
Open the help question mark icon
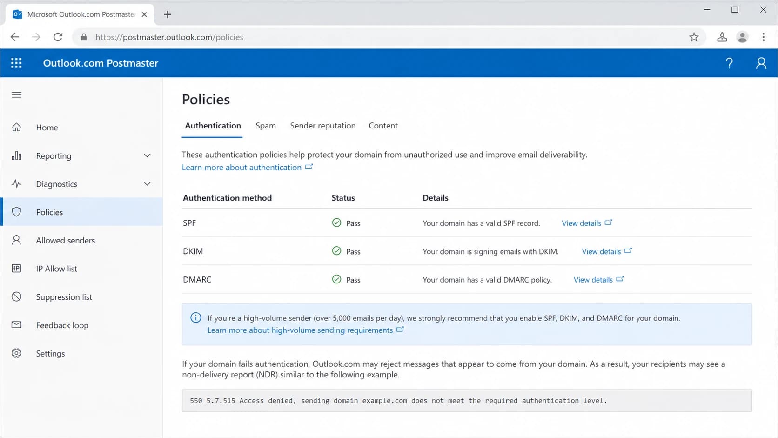[729, 63]
